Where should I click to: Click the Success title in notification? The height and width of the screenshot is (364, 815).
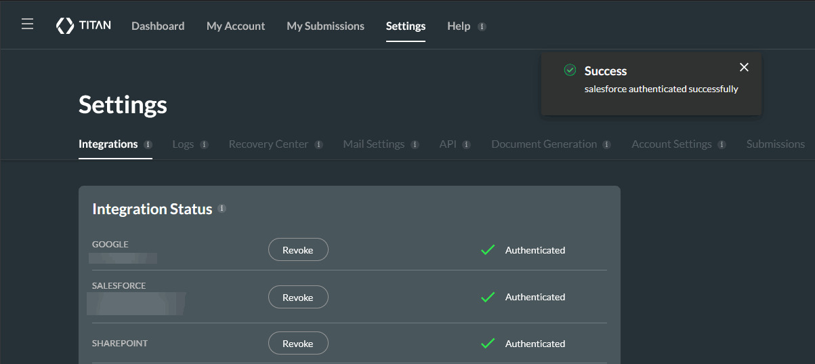[x=606, y=70]
